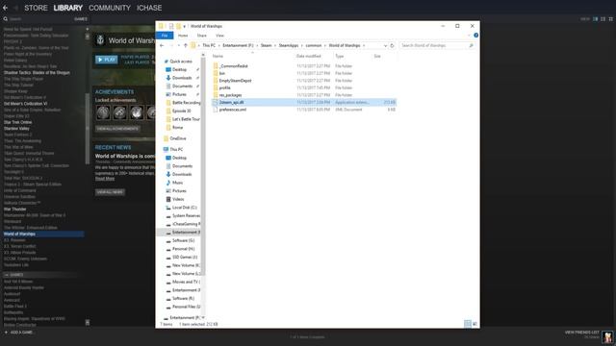Click the OneDrive icon in navigation pane

[x=167, y=138]
